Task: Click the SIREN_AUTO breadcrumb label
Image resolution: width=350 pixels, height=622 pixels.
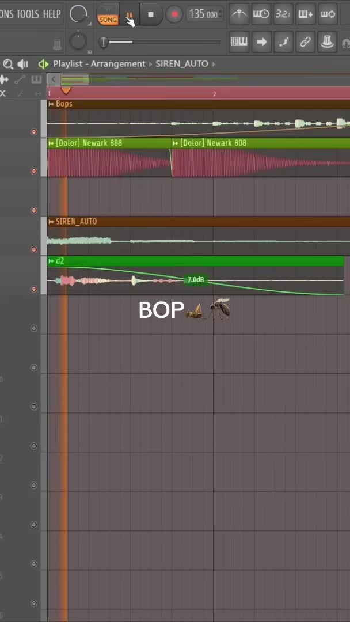Action: pyautogui.click(x=182, y=64)
